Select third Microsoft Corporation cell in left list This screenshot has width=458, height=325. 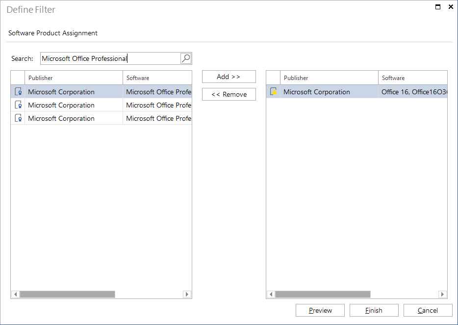click(x=74, y=118)
